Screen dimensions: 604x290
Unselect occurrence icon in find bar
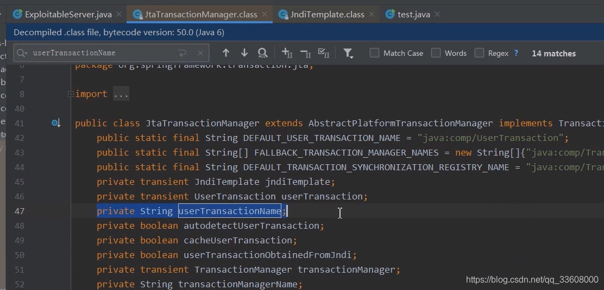pos(305,53)
